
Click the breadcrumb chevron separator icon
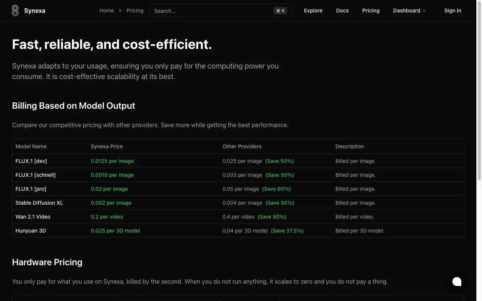pos(120,11)
